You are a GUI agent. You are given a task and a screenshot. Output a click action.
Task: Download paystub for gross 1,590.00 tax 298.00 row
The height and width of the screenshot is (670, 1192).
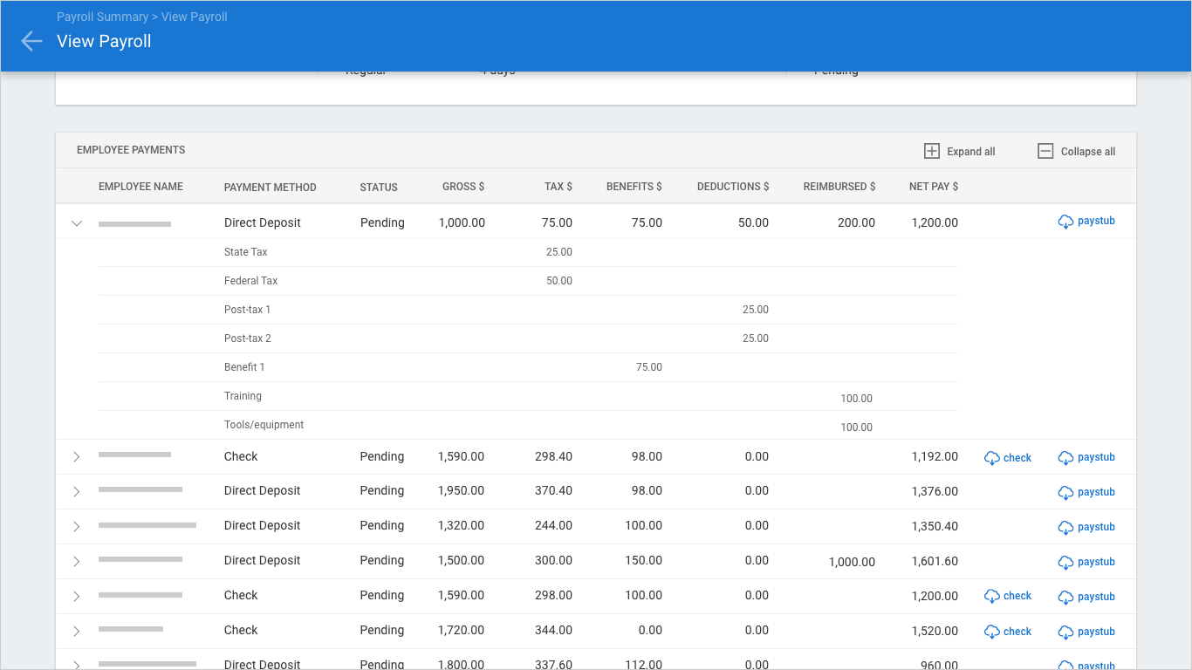click(x=1086, y=597)
